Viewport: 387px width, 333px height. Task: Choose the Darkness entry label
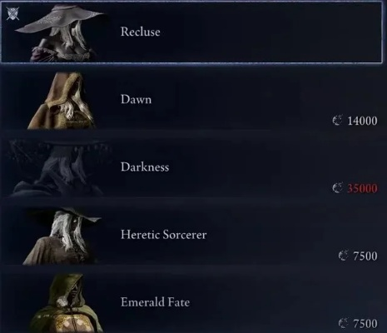pos(145,166)
